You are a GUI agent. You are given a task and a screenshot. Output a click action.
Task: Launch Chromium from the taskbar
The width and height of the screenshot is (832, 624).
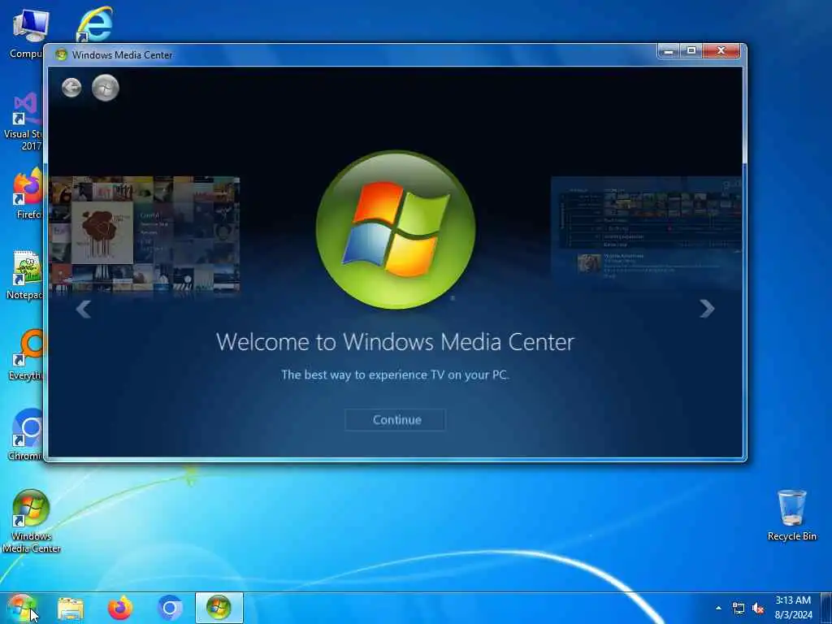170,608
